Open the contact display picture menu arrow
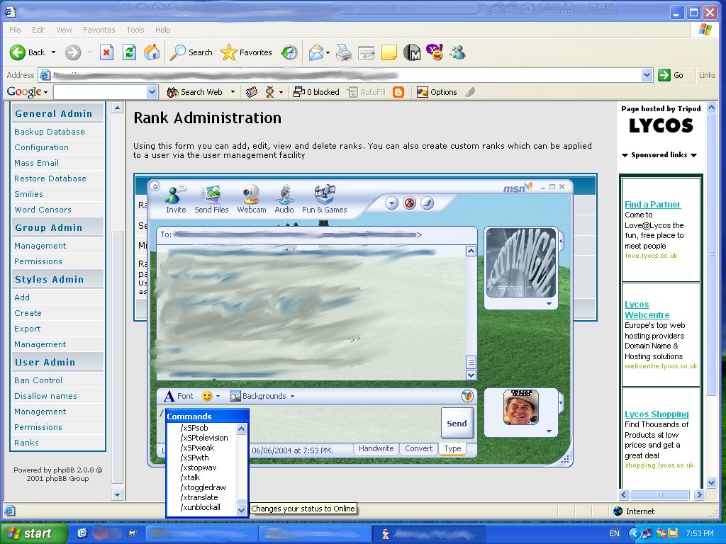726x544 pixels. [x=549, y=304]
